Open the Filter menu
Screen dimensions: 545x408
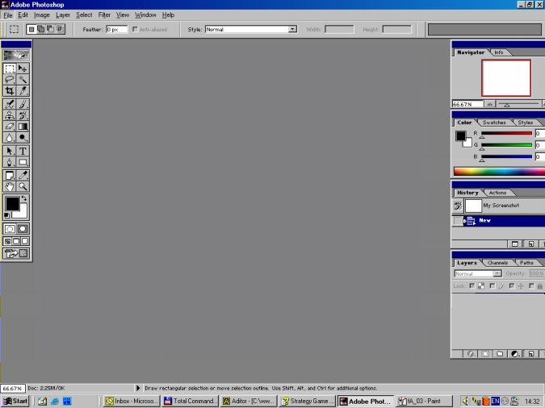[x=104, y=15]
